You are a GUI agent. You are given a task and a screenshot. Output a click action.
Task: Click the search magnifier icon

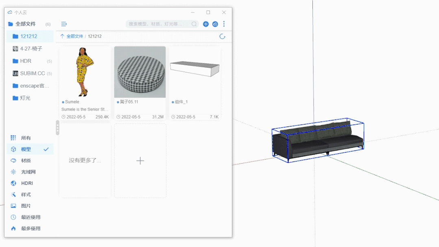coord(194,24)
